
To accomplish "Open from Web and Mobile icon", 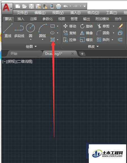I will [45, 6].
